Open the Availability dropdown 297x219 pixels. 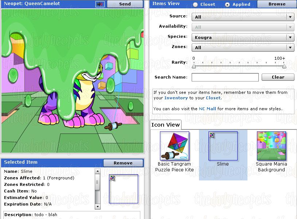pyautogui.click(x=243, y=27)
